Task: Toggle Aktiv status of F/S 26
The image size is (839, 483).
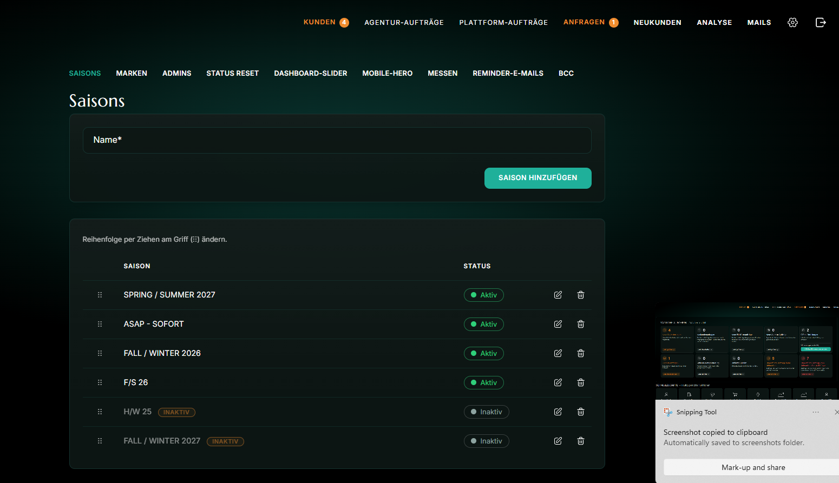Action: 484,382
